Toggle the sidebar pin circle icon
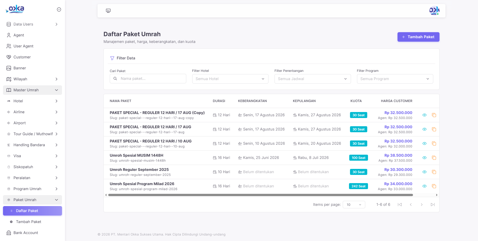The image size is (478, 241). pos(59,9)
